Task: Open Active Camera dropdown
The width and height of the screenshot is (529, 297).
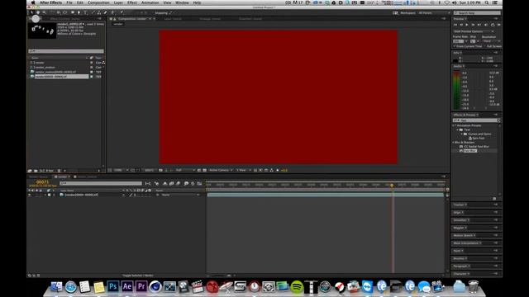Action: click(x=221, y=171)
